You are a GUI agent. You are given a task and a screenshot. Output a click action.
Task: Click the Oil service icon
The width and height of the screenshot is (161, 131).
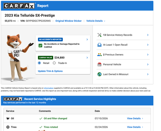(8, 119)
